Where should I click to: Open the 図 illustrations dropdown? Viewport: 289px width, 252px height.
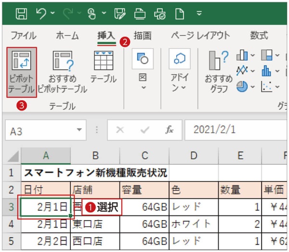[143, 69]
